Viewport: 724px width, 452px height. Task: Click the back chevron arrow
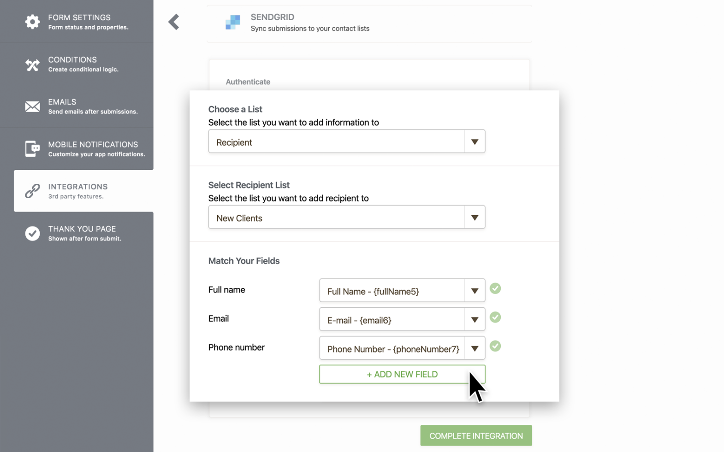tap(174, 22)
